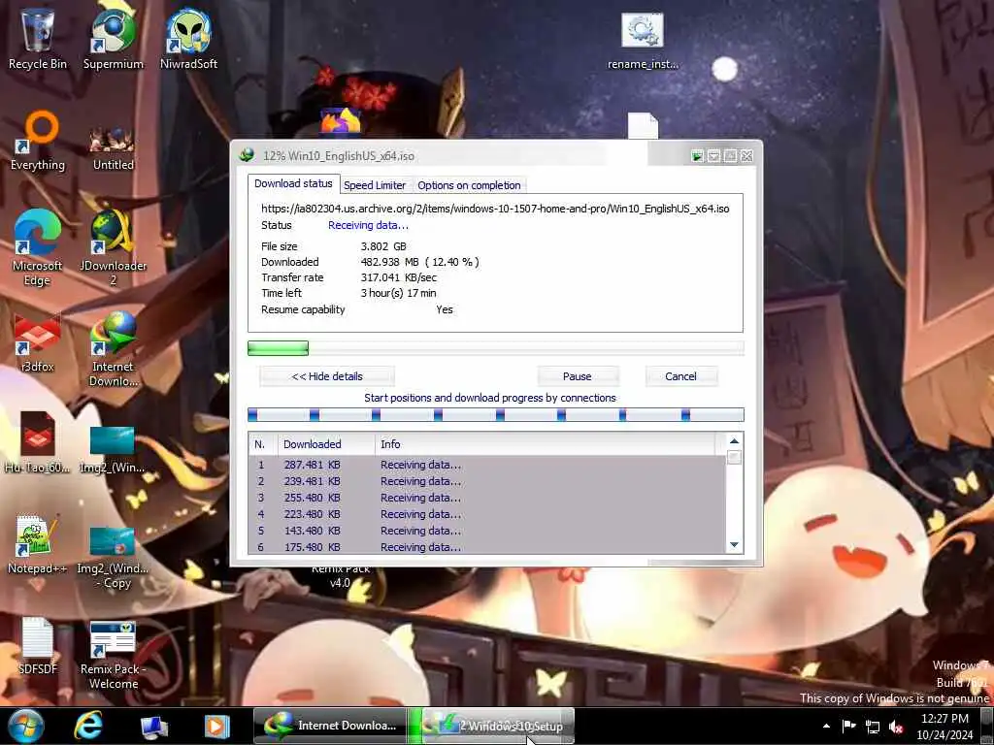Open the r3dfox desktop shortcut
The width and height of the screenshot is (994, 745).
38,342
